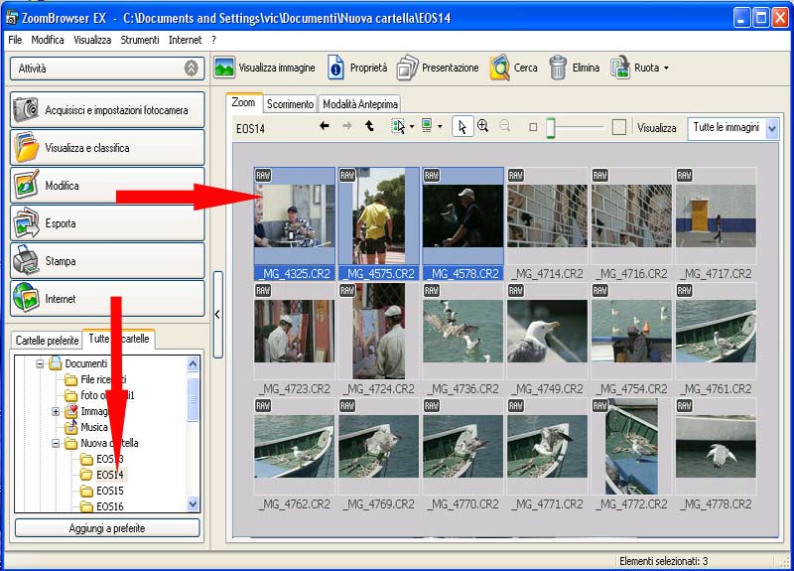Click the Aggiungi a preferite button
This screenshot has height=571, width=794.
(x=107, y=528)
